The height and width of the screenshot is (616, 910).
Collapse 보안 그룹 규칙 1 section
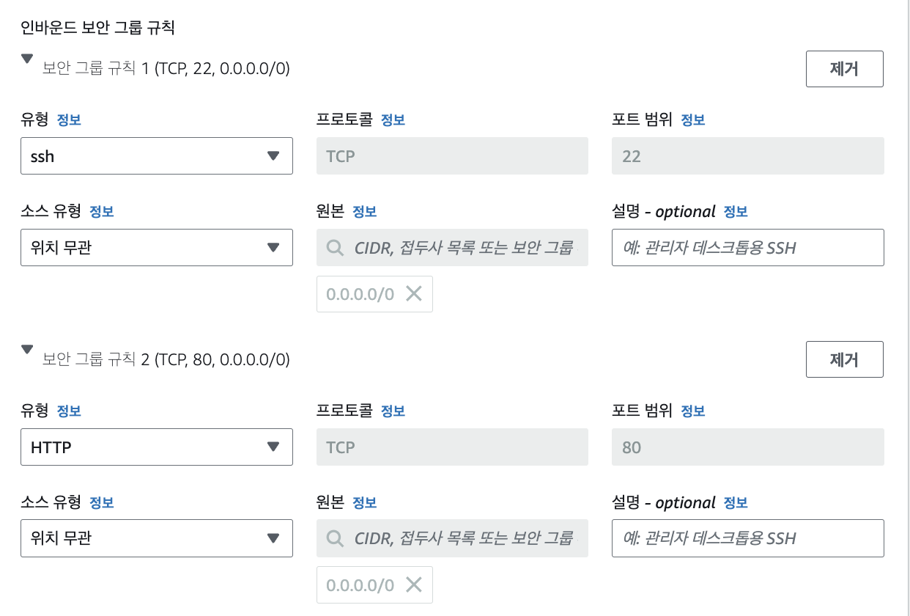(x=28, y=59)
